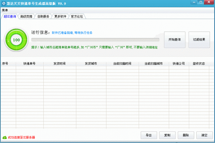215x143 pixels.
Task: Switch to the 超云查询 tab
Action: (10, 16)
